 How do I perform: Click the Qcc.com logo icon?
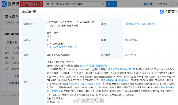point(4,4)
